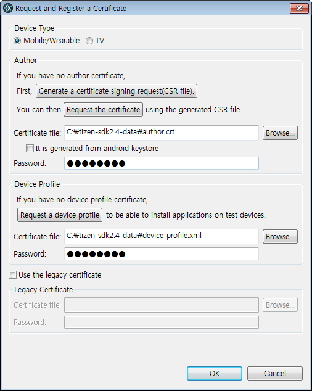
Task: Confirm the dialog with OK
Action: [x=215, y=373]
